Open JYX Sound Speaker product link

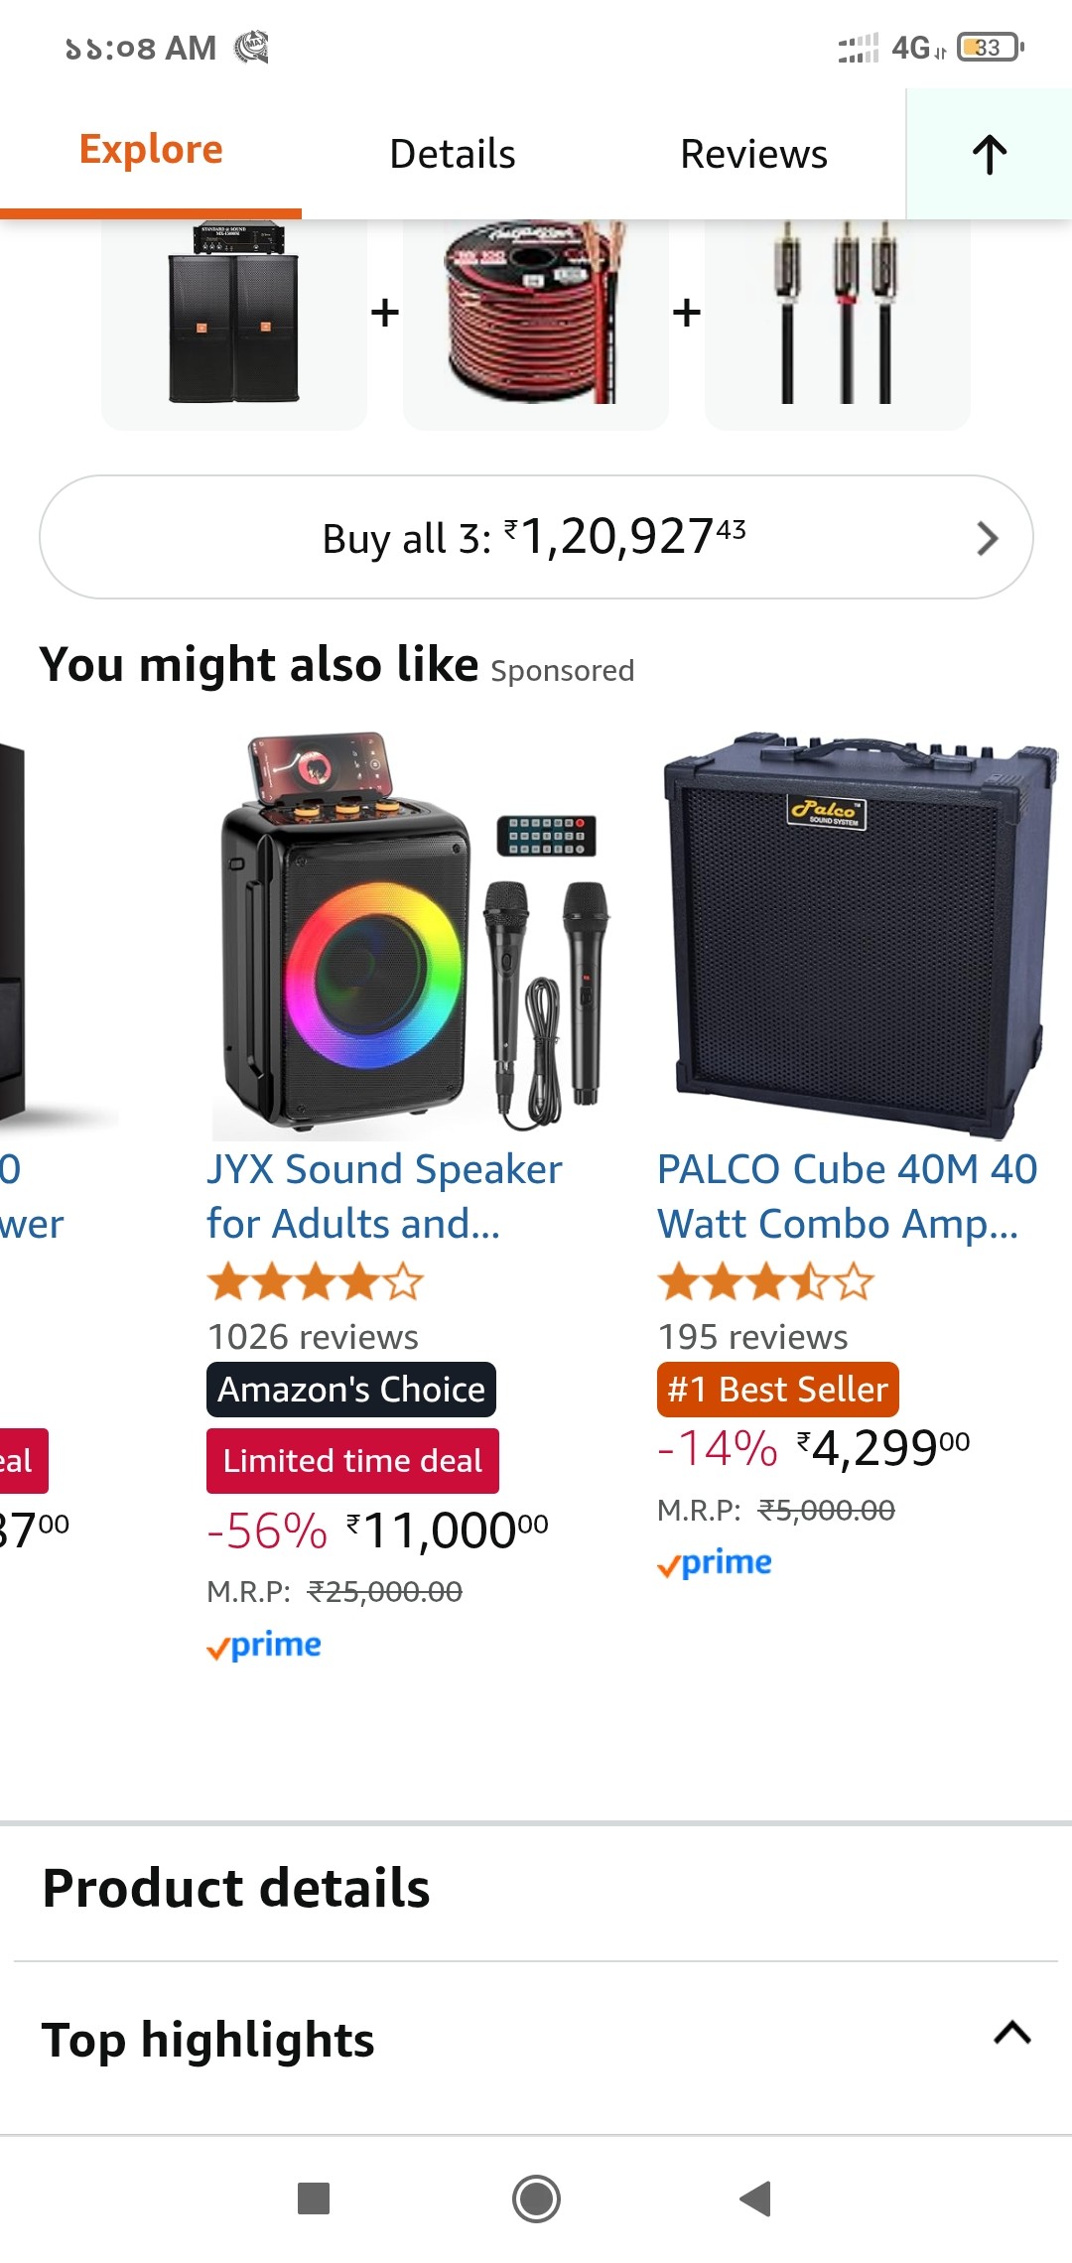click(384, 1196)
